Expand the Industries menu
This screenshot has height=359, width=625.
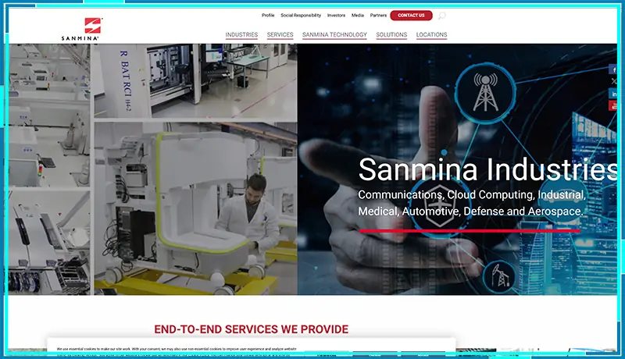tap(241, 35)
